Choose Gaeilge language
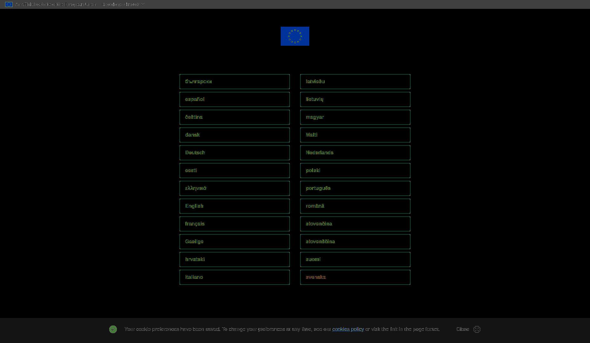 [x=235, y=242]
